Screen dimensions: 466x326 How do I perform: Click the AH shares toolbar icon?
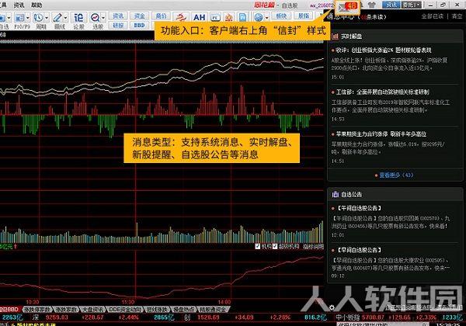(199, 17)
